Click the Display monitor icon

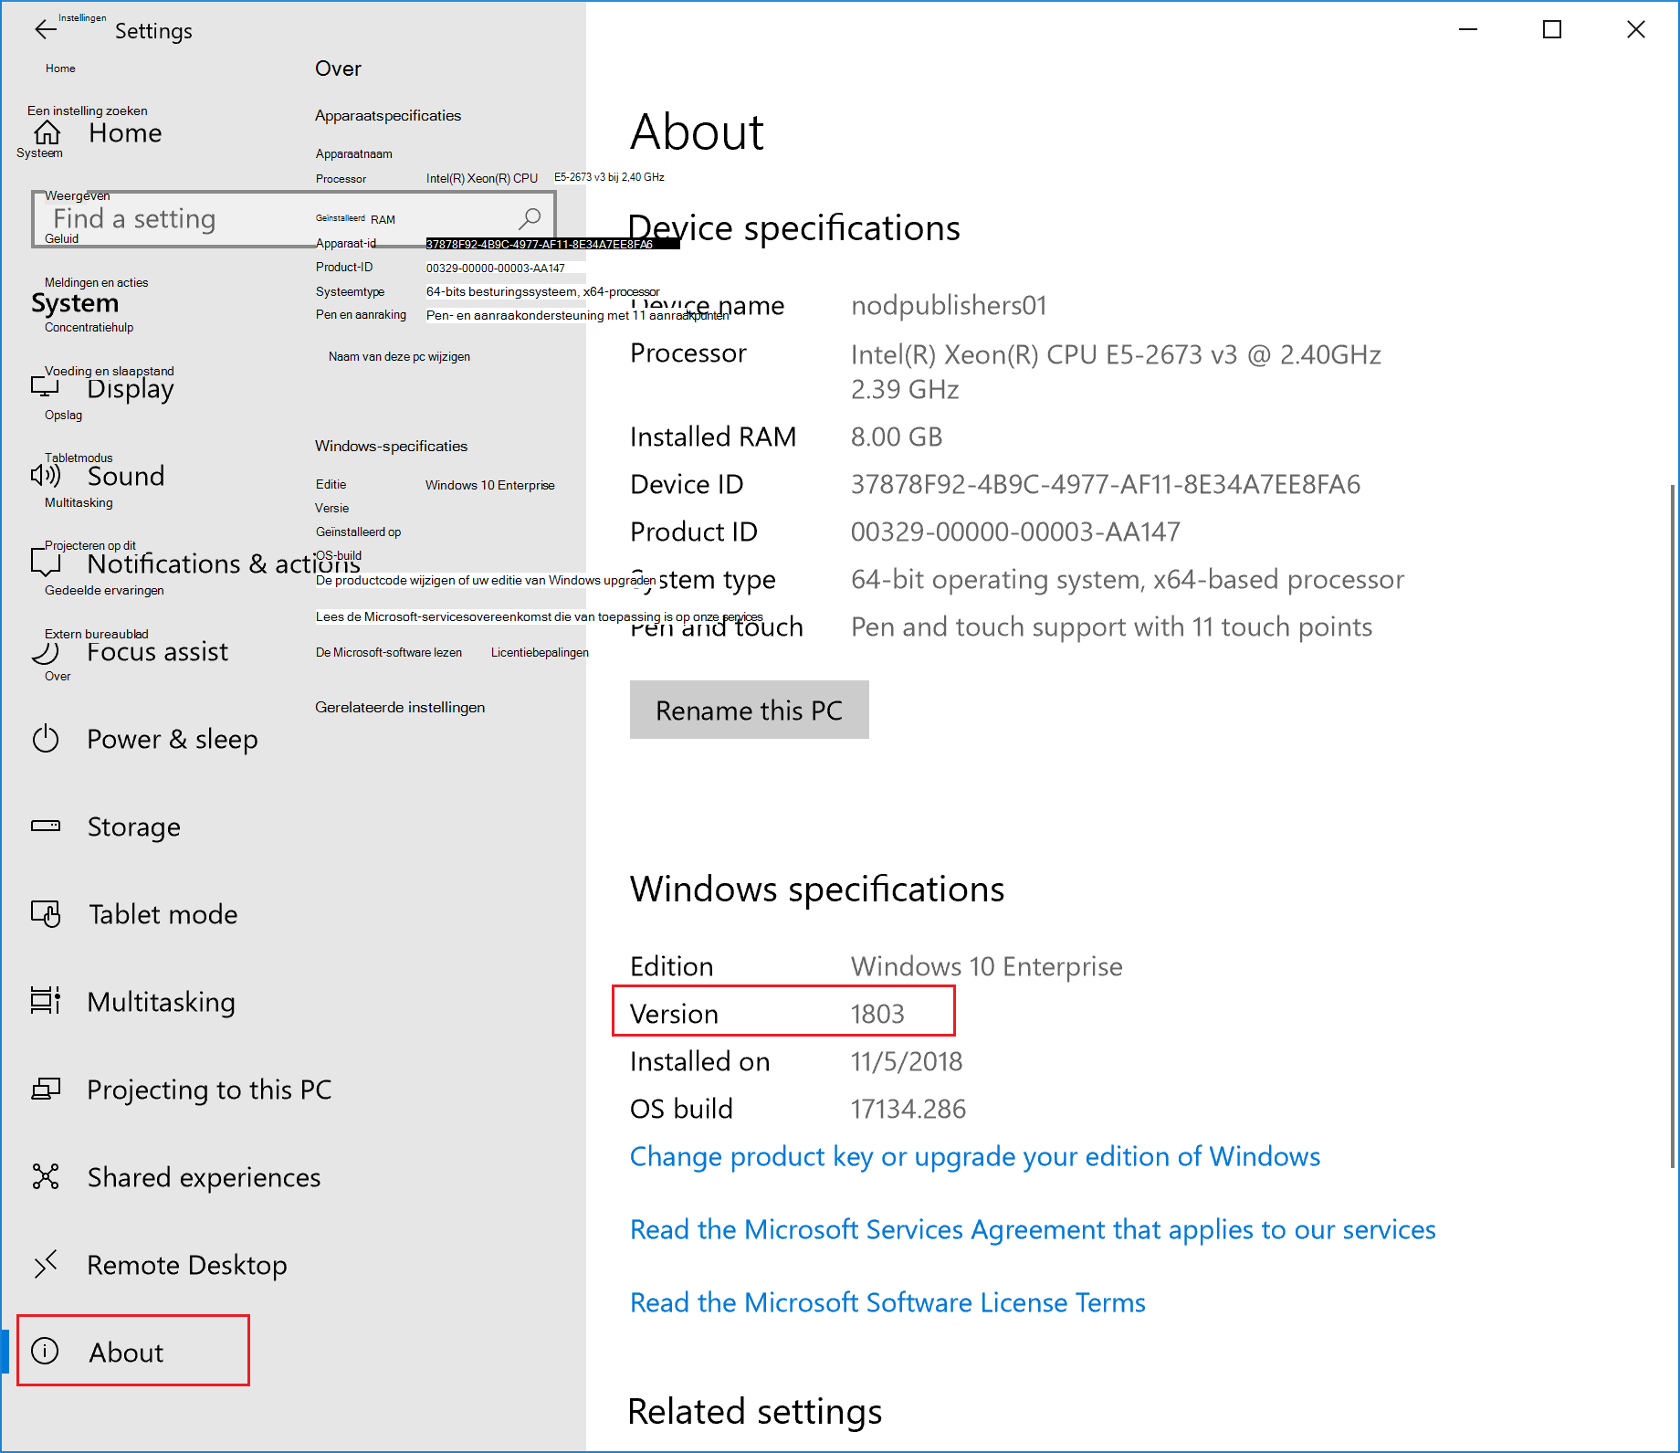point(45,388)
